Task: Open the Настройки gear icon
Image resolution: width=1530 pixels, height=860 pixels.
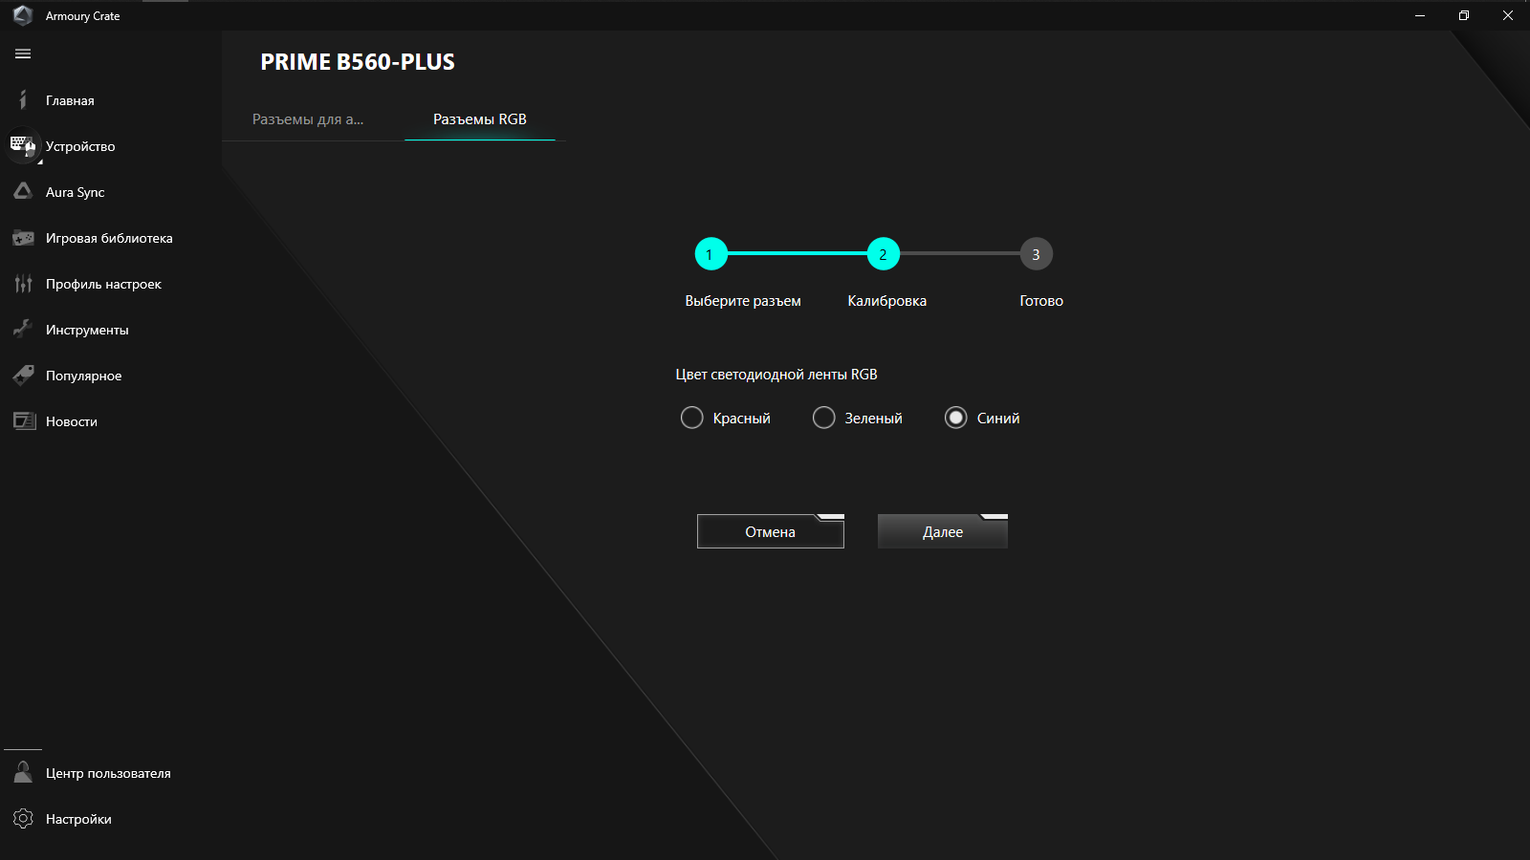Action: 23,819
